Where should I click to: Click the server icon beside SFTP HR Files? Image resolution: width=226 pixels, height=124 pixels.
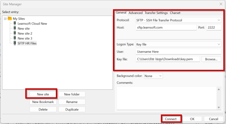coord(15,43)
